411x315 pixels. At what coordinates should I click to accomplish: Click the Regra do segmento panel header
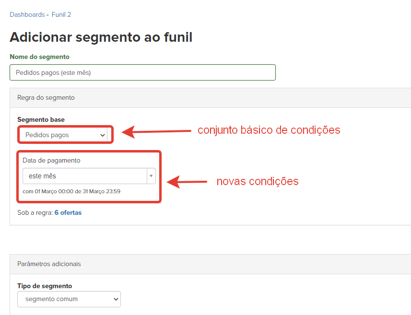(x=46, y=98)
